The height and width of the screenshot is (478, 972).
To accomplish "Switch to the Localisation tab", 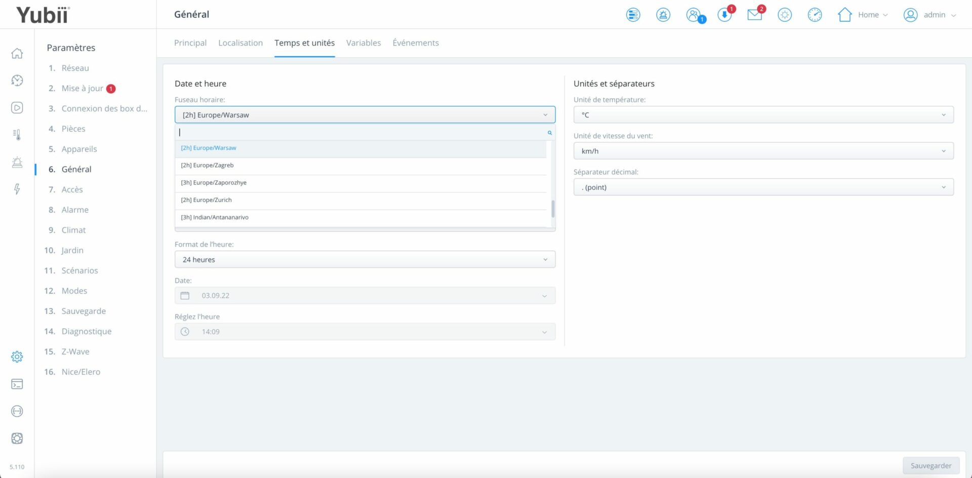I will 240,43.
